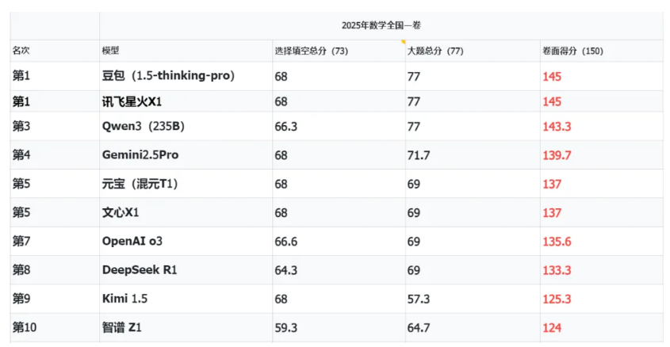
Task: Select the 2025年数学全国一卷 title cell
Action: 381,25
